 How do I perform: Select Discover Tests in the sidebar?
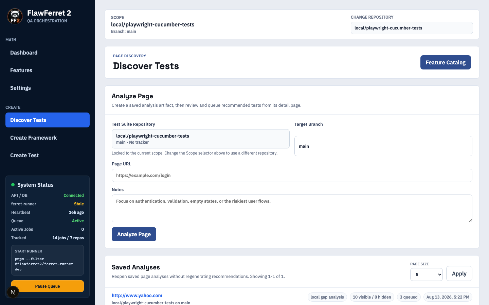tap(48, 120)
